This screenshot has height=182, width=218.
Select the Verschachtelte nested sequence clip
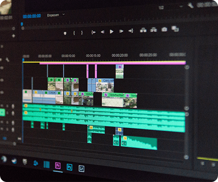tap(113, 100)
